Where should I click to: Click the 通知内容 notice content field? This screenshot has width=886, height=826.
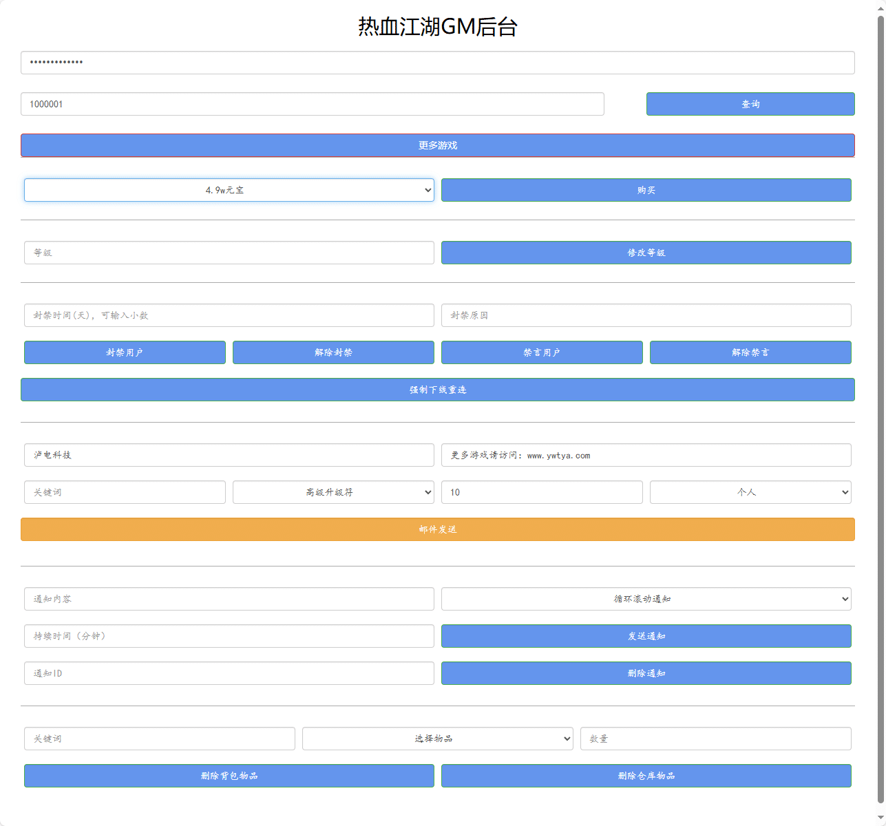(x=229, y=599)
